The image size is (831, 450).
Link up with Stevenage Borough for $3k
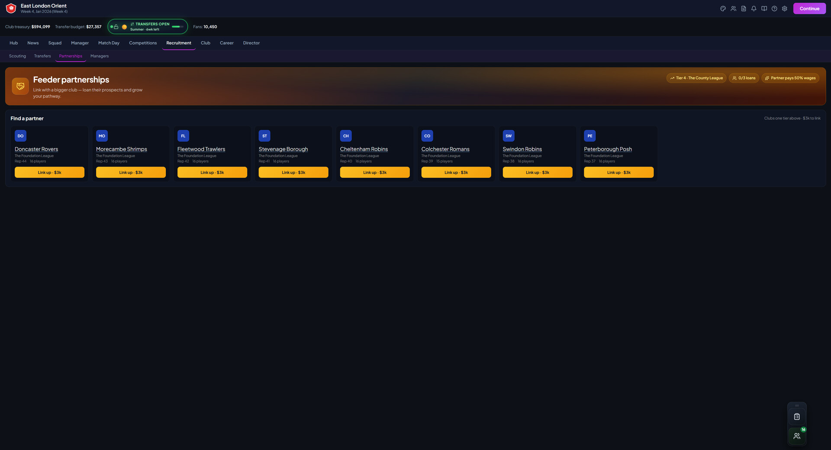293,172
